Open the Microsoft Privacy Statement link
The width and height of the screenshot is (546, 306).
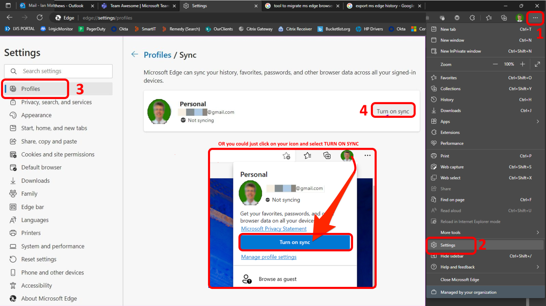coord(274,229)
